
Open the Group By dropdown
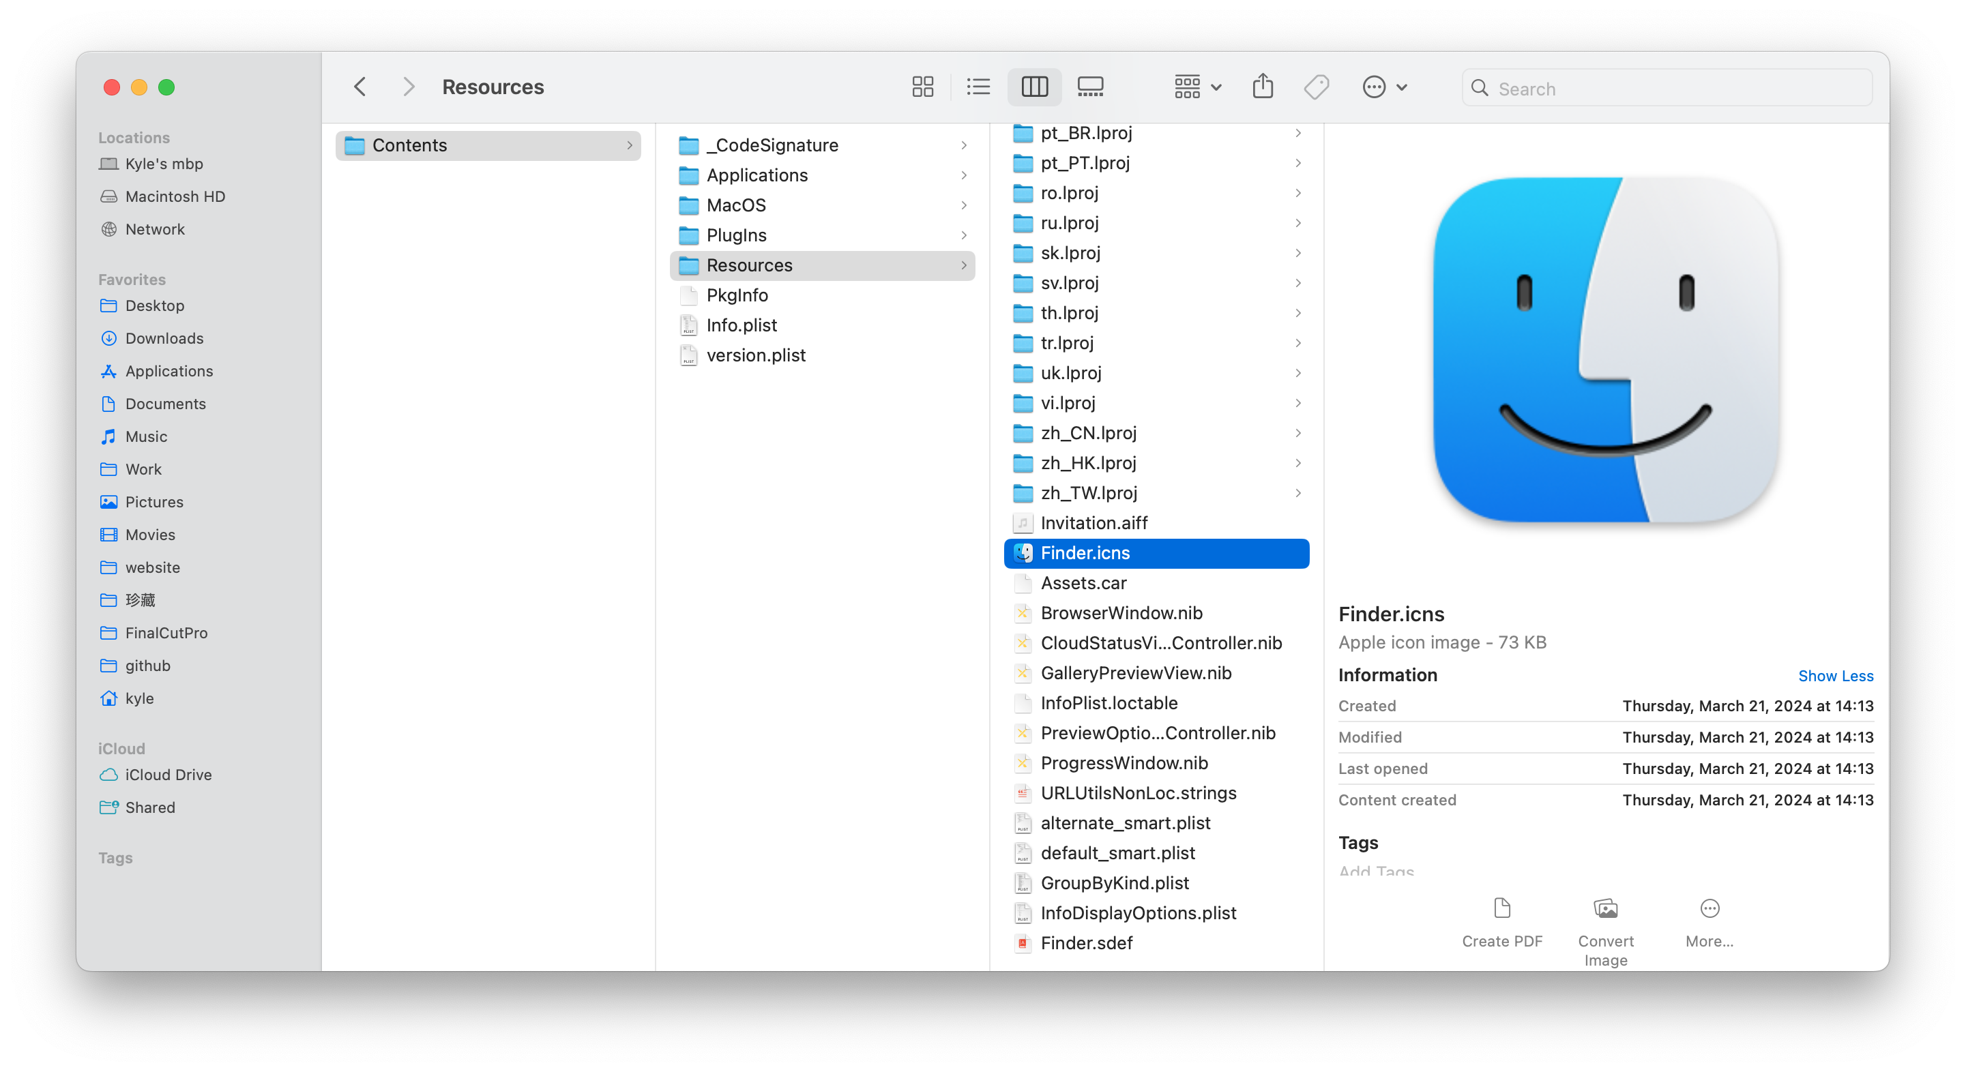tap(1197, 87)
